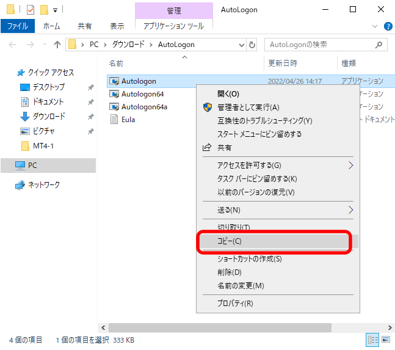Viewport: 395px width, 350px height.
Task: Go up one folder level
Action: [x=57, y=45]
